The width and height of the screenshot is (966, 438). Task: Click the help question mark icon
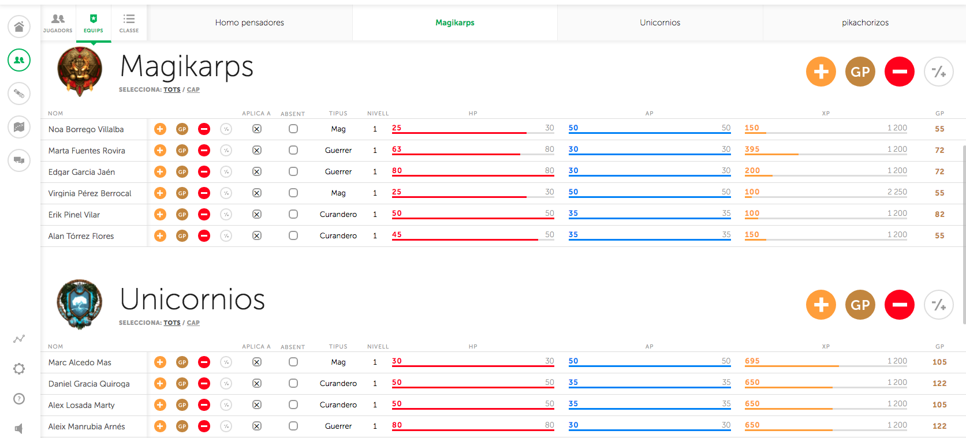coord(19,399)
